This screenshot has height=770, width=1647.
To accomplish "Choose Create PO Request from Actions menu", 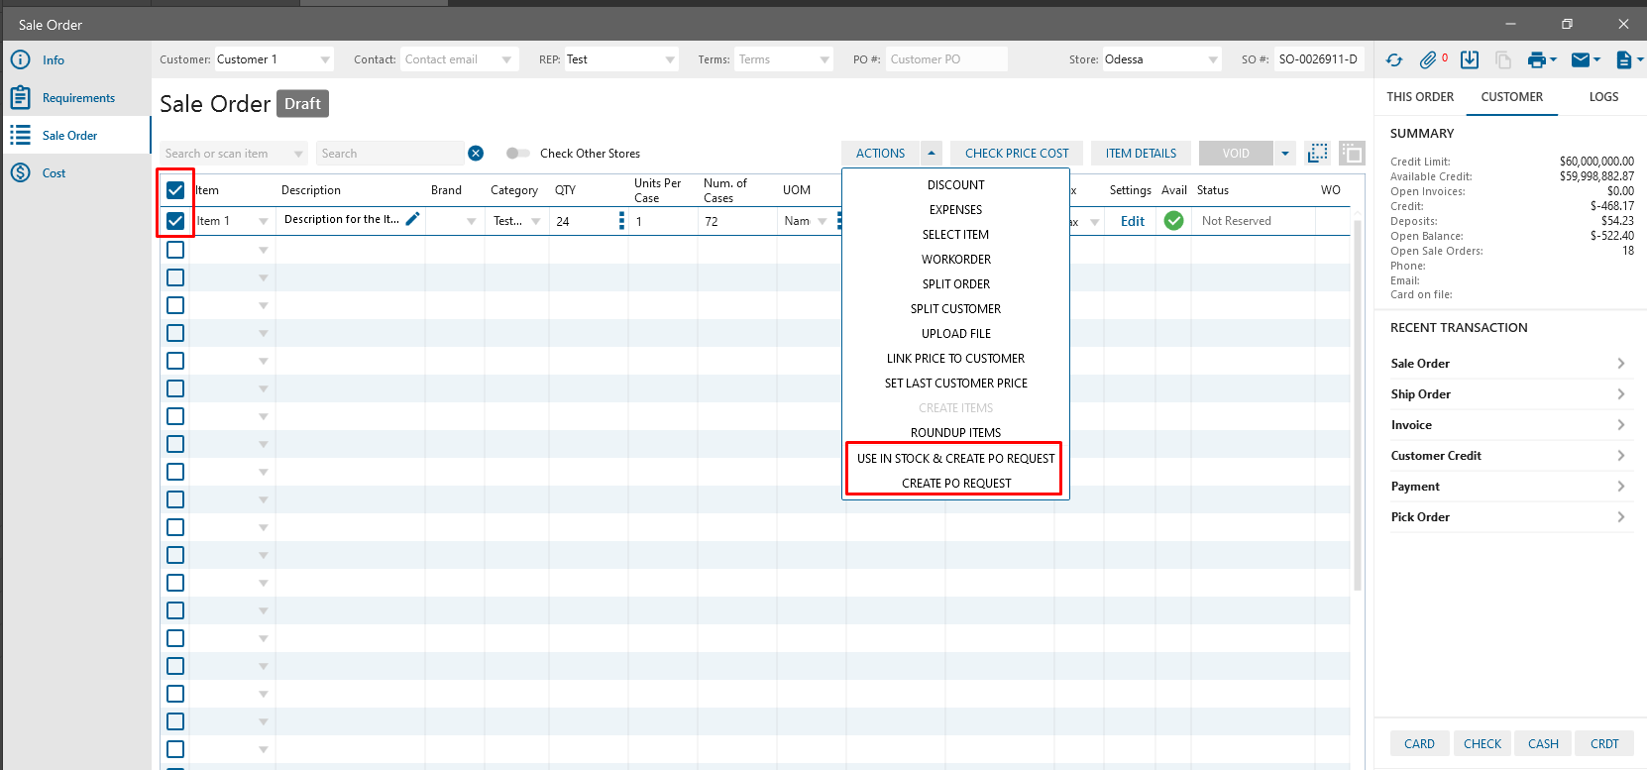I will click(x=955, y=484).
